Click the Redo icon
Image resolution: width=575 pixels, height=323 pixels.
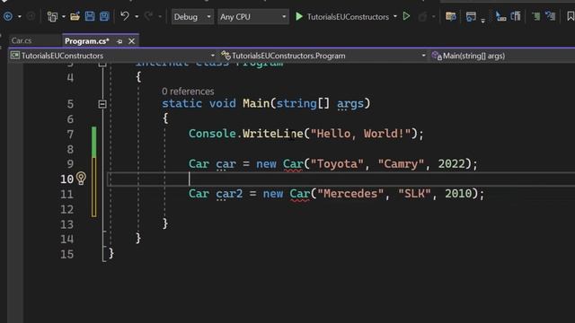tap(148, 16)
